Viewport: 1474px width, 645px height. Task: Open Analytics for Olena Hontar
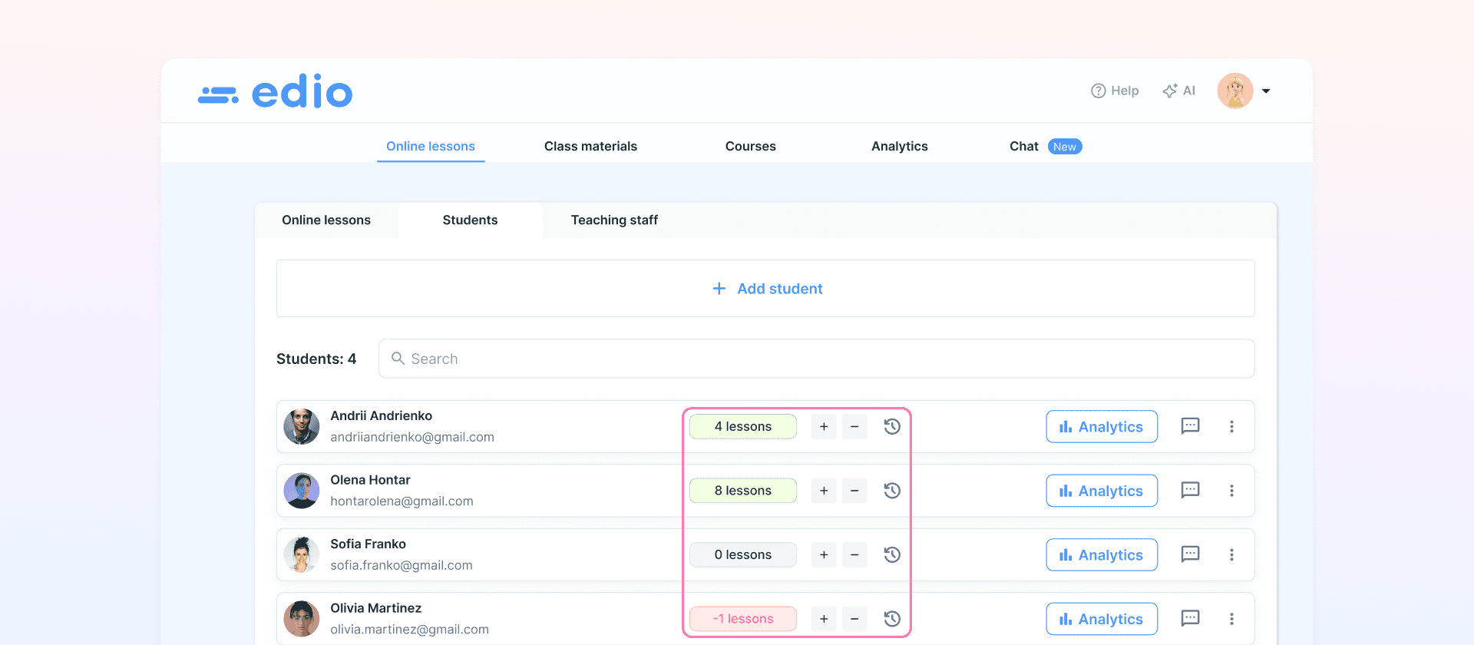[x=1102, y=491]
